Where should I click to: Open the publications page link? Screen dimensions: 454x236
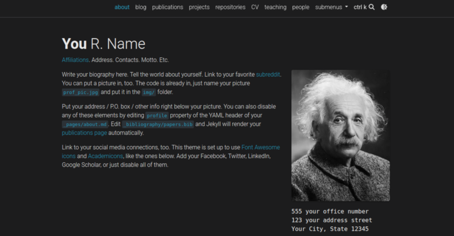(x=84, y=133)
